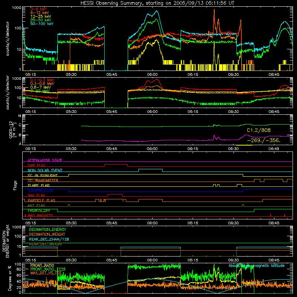Click the DECIMATION_WEIGHT legend label
The width and height of the screenshot is (297, 297).
(47, 234)
